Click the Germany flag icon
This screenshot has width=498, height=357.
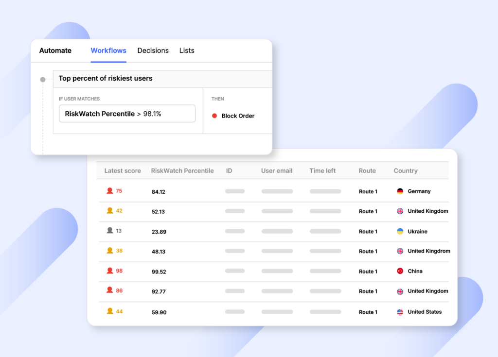(401, 191)
